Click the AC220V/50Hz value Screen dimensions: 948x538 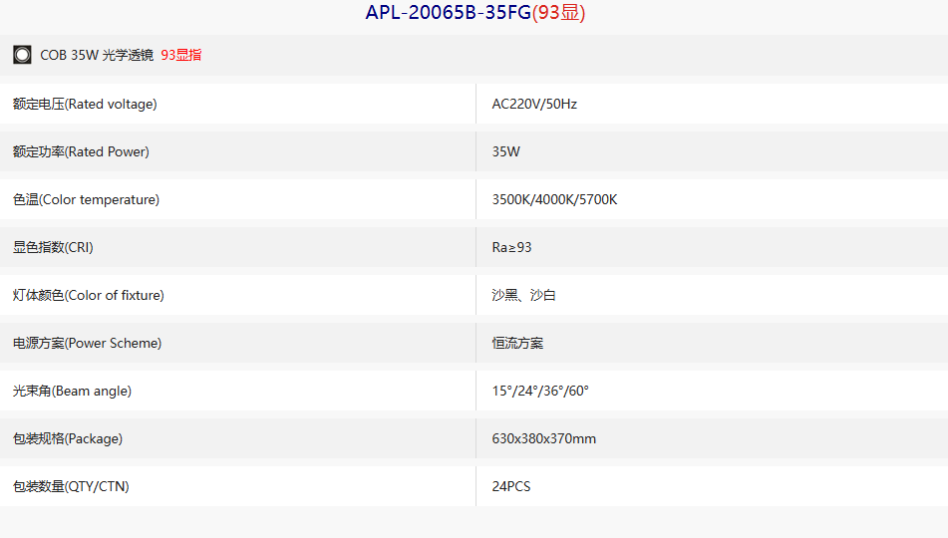534,104
